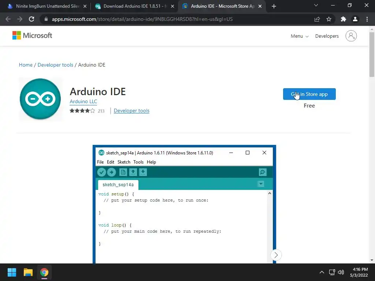Show hidden system tray icons
This screenshot has width=375, height=281.
click(322, 272)
